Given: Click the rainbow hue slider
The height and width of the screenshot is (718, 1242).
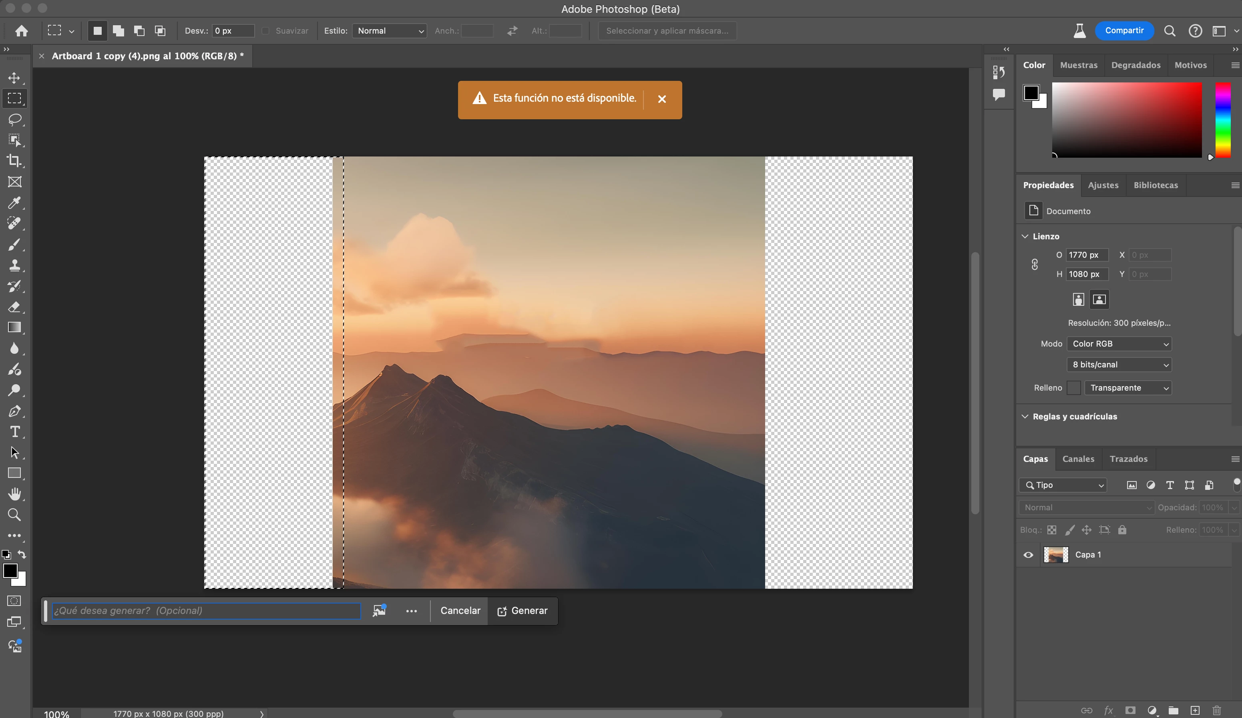Looking at the screenshot, I should tap(1222, 120).
